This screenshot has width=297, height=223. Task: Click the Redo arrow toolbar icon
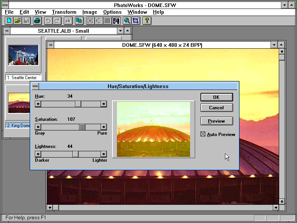57,21
